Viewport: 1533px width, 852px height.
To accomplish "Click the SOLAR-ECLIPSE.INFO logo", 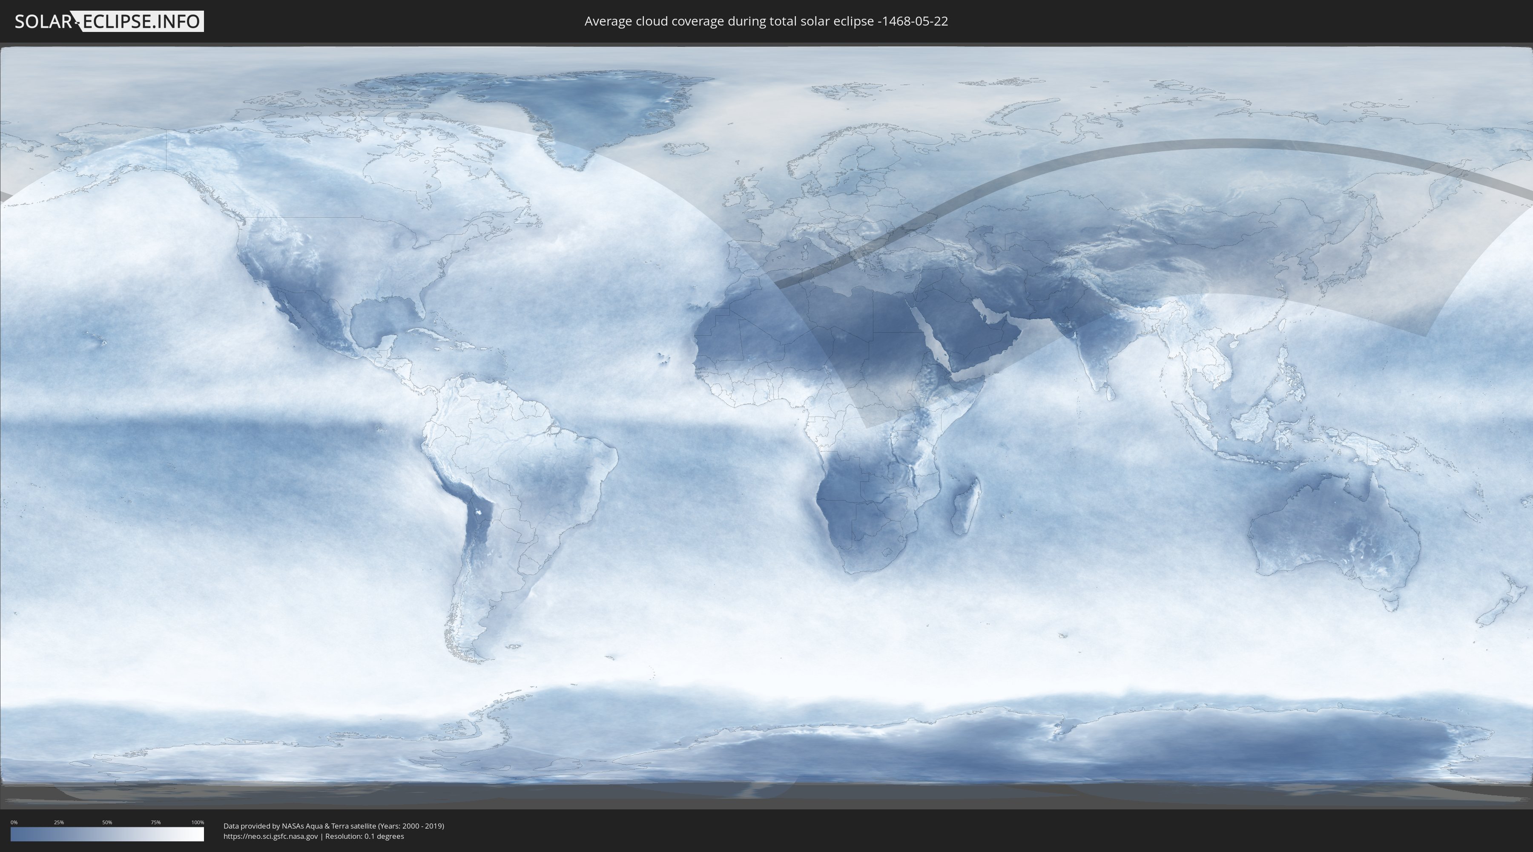I will coord(109,21).
